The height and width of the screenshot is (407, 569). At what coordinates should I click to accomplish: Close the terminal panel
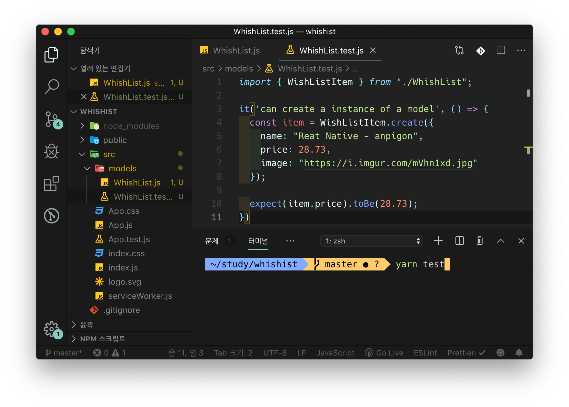(x=521, y=241)
